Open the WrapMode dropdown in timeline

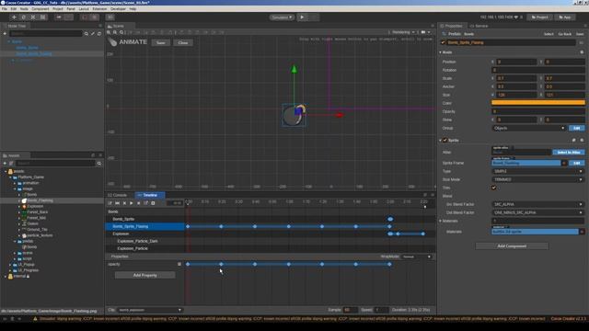point(417,257)
